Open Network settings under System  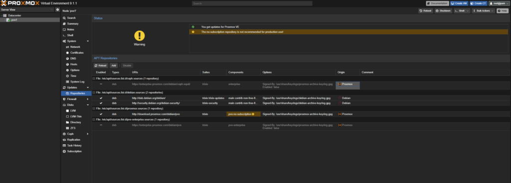pos(75,47)
